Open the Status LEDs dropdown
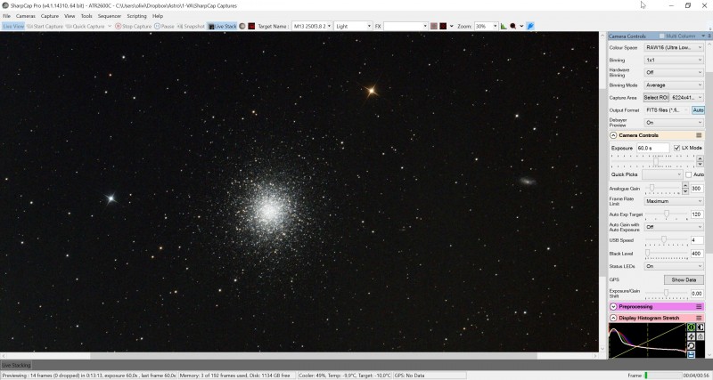 click(674, 266)
